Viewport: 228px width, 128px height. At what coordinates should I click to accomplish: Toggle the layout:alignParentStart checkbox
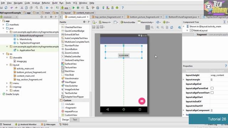[x=212, y=92]
